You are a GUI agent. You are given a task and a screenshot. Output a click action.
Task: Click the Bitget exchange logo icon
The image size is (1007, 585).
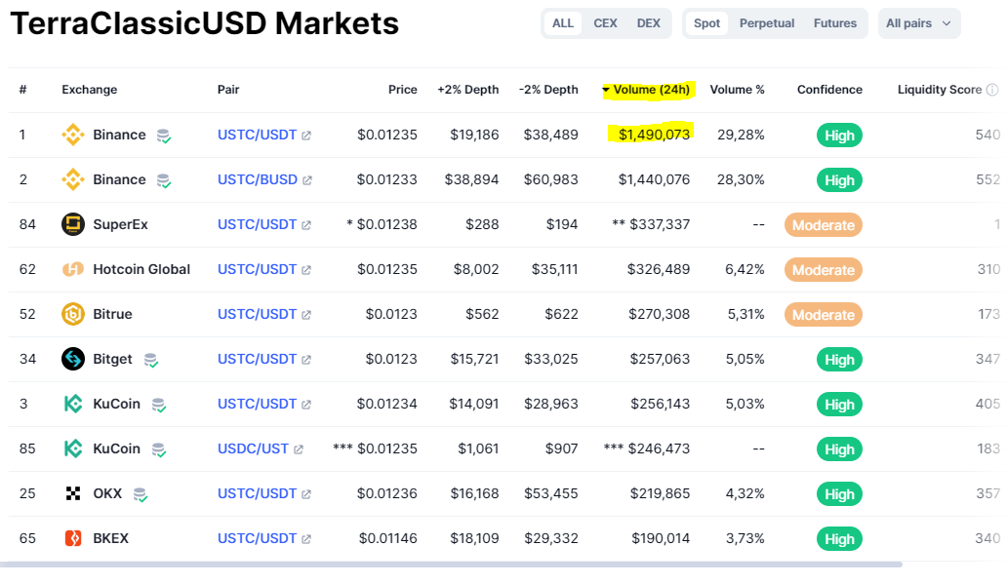click(73, 360)
